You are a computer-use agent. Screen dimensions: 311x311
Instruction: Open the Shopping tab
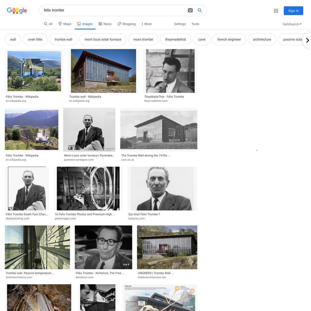click(127, 24)
